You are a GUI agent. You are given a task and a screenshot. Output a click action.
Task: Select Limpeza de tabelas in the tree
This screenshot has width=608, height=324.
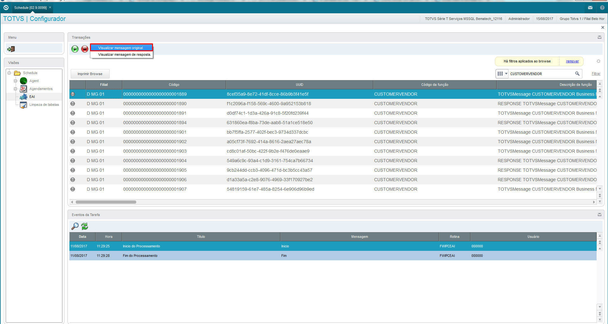(x=44, y=105)
